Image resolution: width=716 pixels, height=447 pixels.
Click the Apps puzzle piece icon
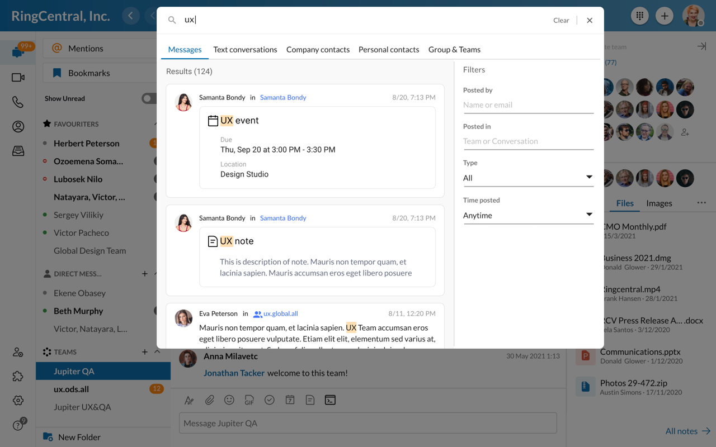tap(18, 376)
